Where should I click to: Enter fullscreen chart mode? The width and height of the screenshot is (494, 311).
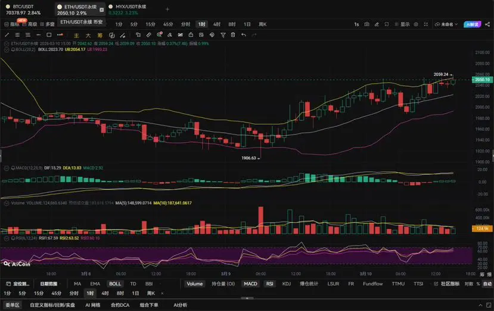(426, 24)
